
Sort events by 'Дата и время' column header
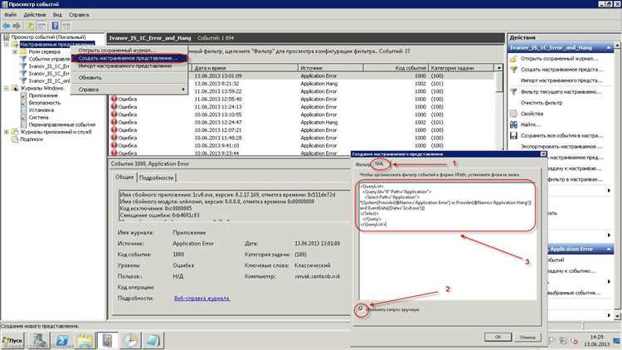[245, 68]
